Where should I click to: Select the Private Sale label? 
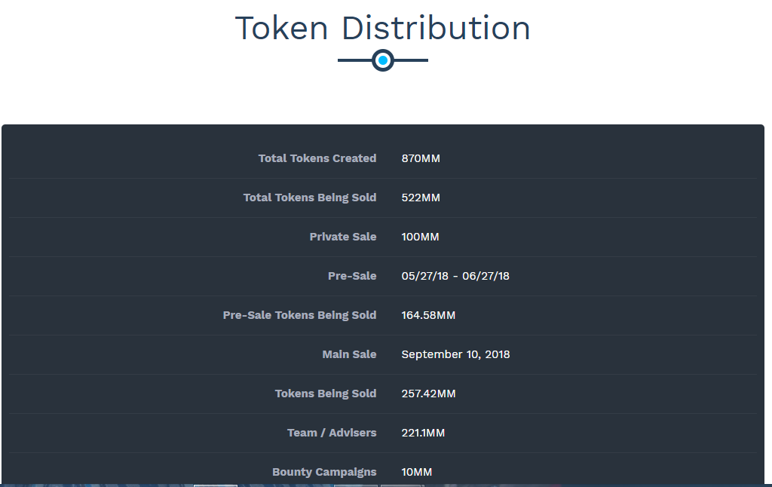coord(343,237)
